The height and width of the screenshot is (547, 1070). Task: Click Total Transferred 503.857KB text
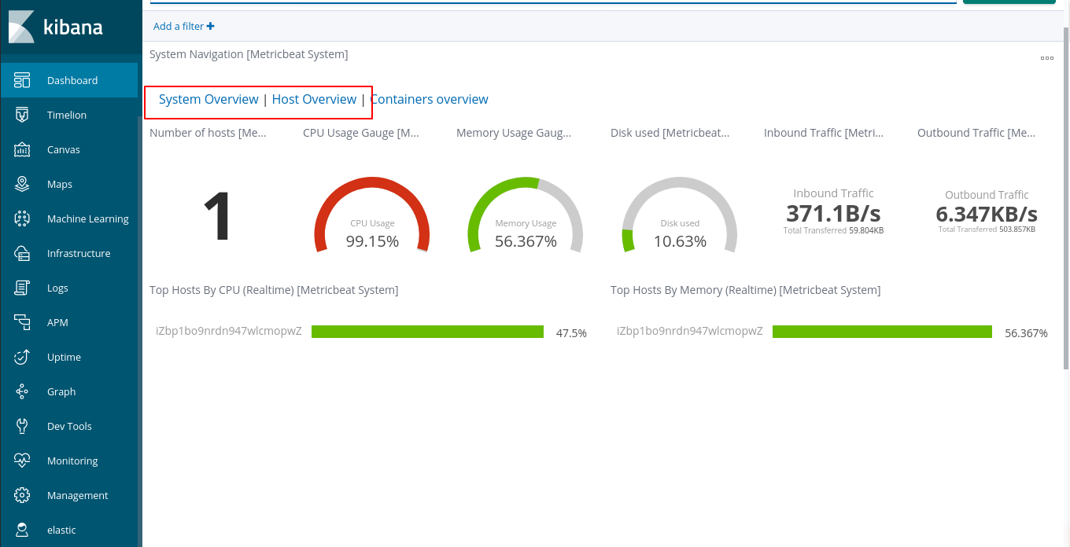coord(987,229)
